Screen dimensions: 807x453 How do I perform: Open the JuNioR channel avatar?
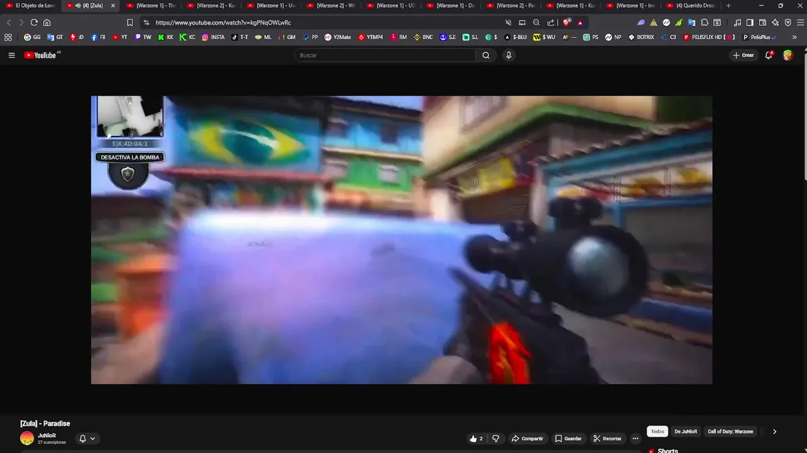click(x=27, y=439)
